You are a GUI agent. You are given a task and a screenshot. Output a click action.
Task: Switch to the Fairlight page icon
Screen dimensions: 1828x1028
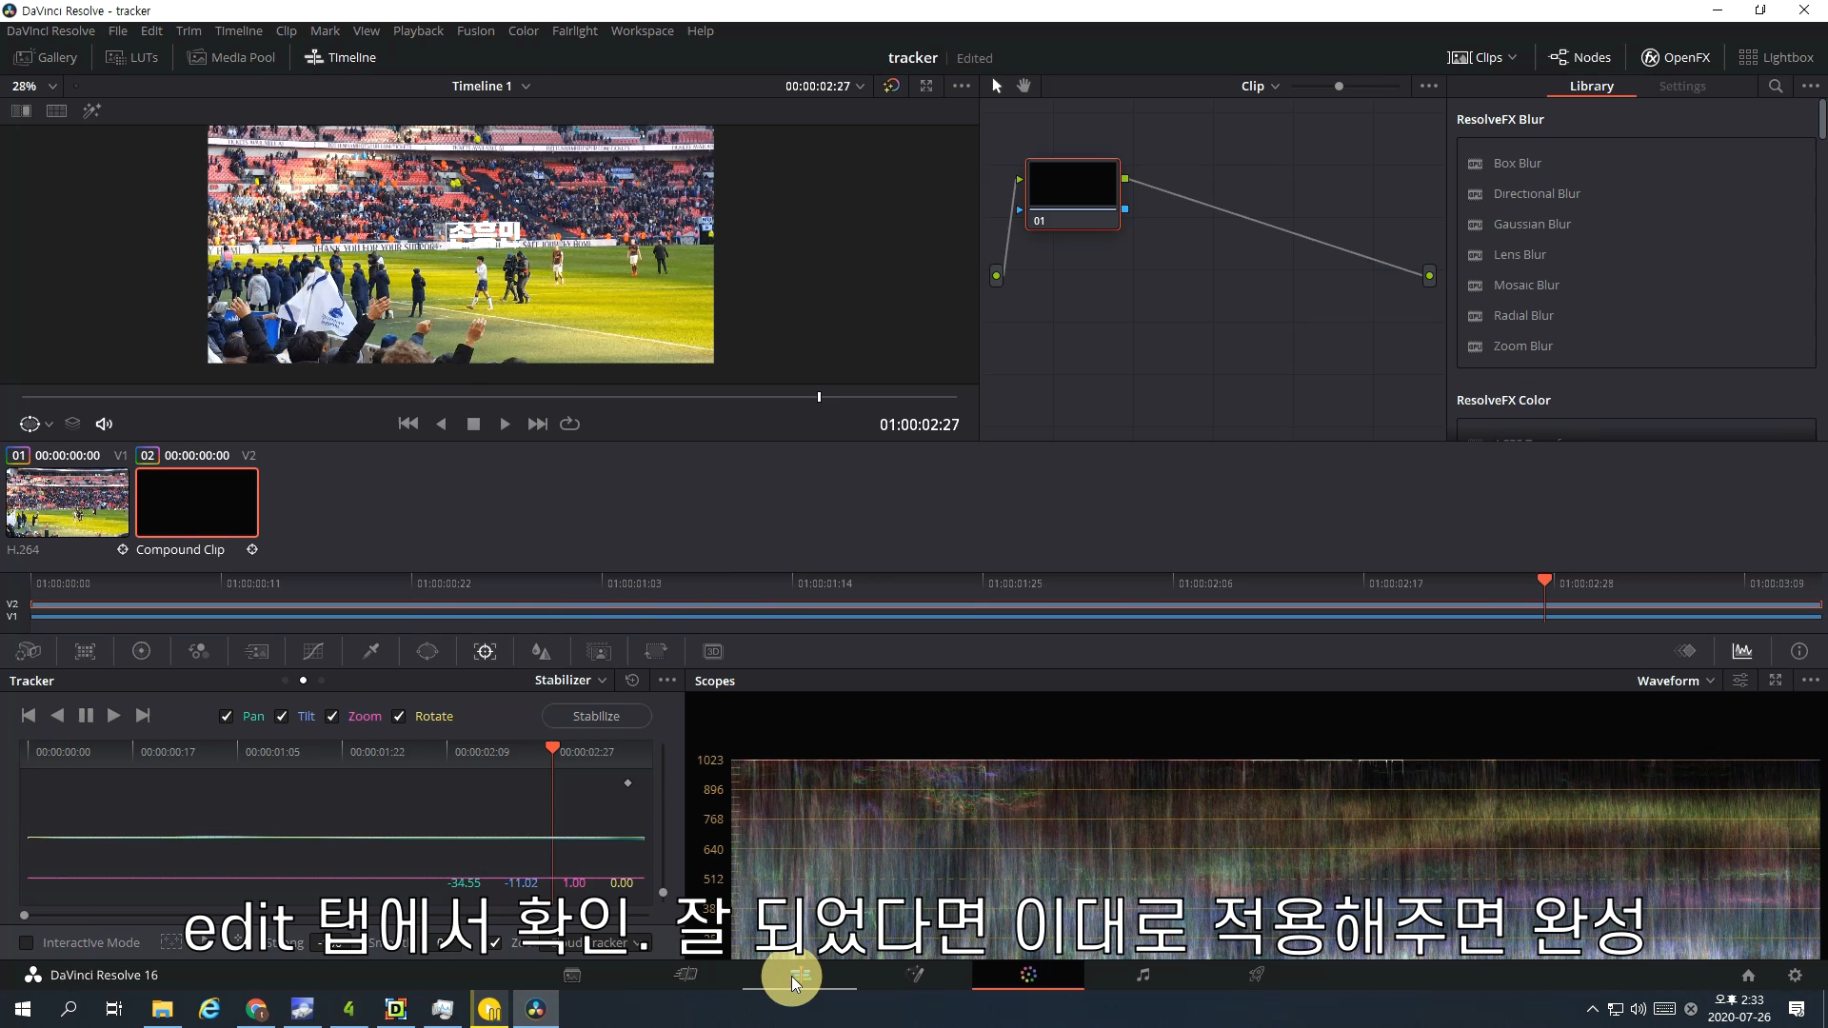coord(1142,975)
